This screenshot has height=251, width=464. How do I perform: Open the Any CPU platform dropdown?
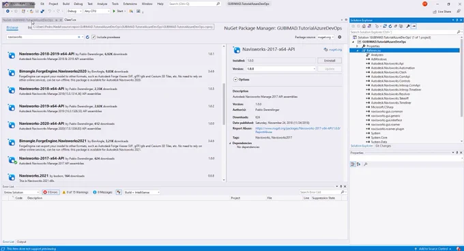[x=97, y=11]
